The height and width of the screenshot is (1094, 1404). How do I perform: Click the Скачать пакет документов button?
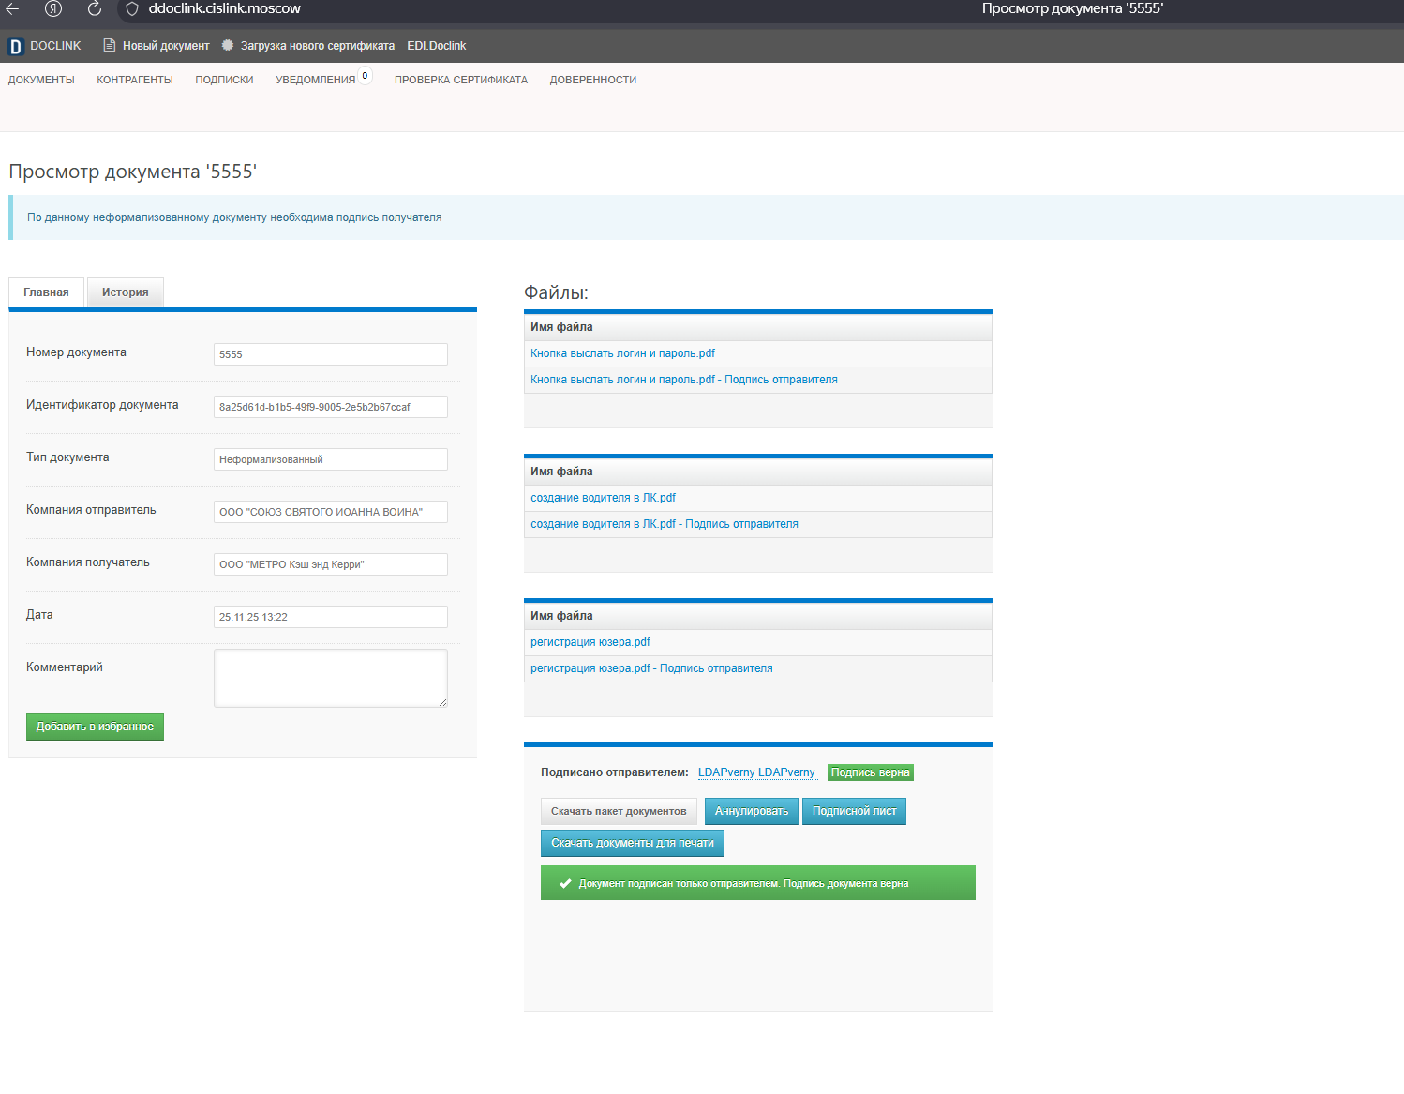[x=619, y=811]
